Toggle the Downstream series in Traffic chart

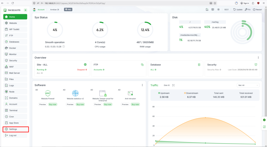[x=191, y=93]
